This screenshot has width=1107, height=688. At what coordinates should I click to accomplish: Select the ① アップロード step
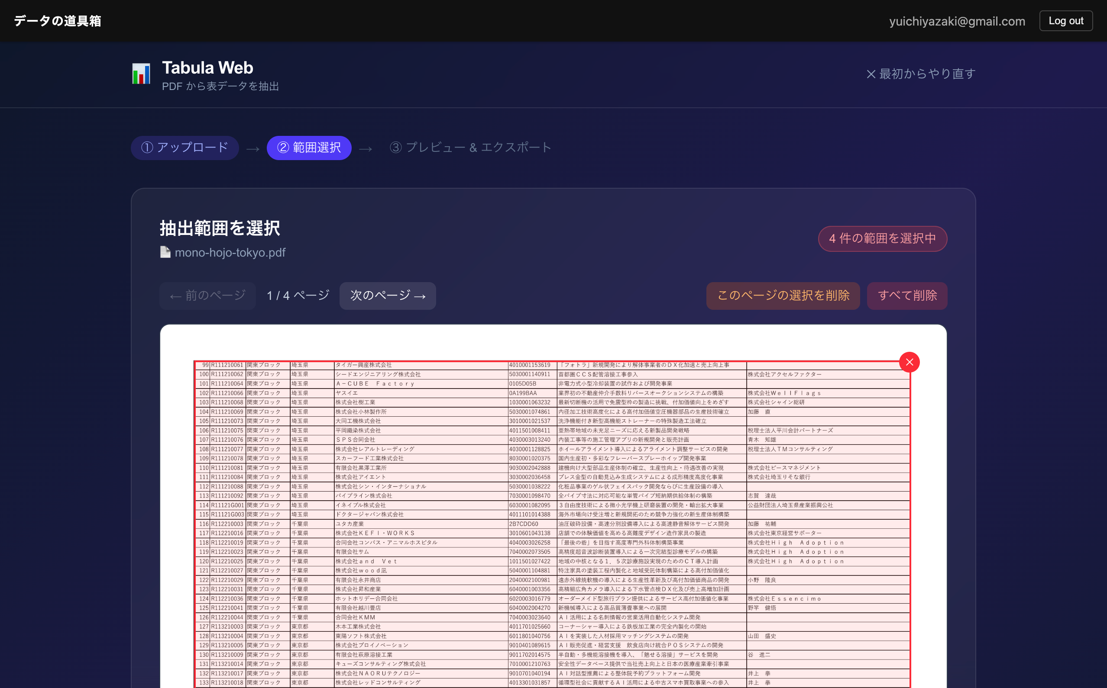pyautogui.click(x=184, y=148)
